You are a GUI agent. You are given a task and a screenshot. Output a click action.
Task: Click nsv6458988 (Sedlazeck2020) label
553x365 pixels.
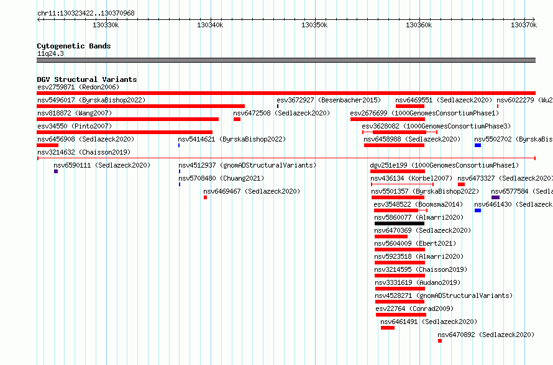tap(412, 139)
